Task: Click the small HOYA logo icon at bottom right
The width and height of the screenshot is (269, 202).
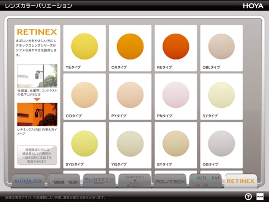Action: point(260,196)
